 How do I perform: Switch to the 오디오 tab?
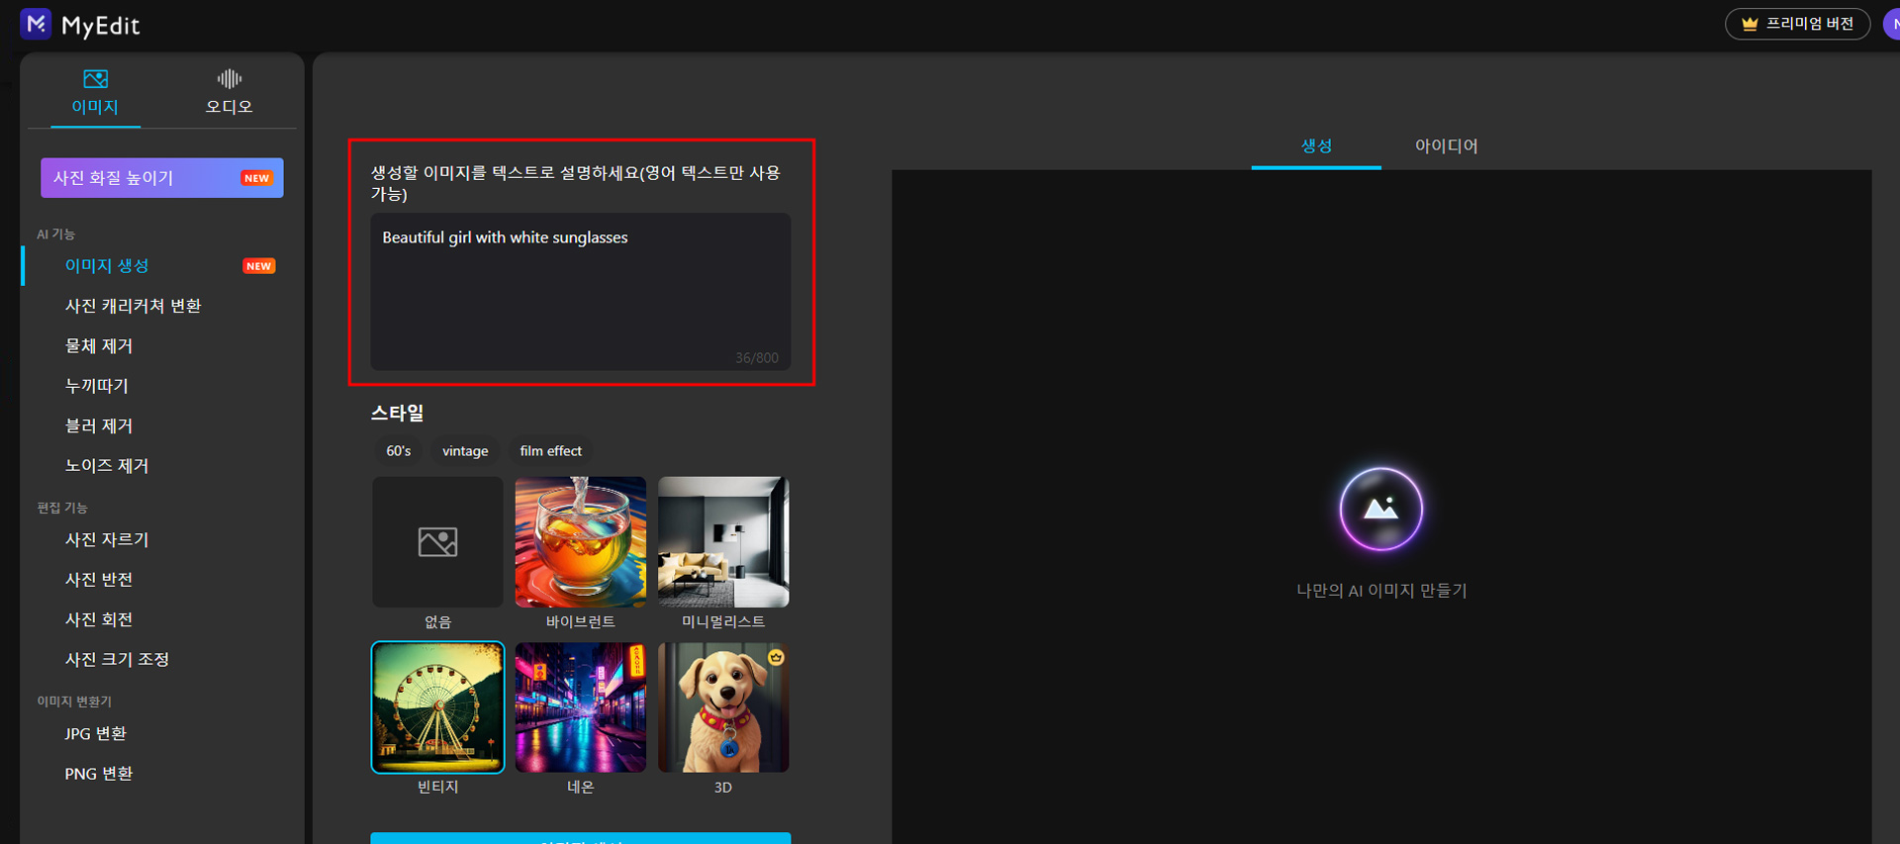[229, 92]
